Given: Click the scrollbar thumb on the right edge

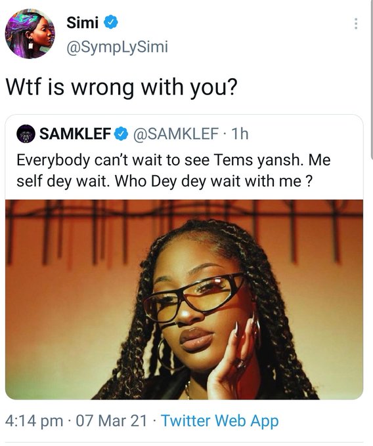Looking at the screenshot, I should click(372, 78).
